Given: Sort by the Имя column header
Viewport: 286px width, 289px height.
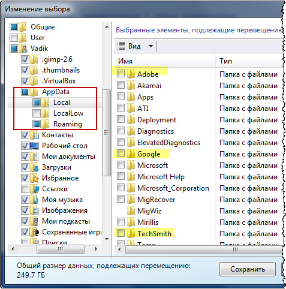Looking at the screenshot, I should point(165,61).
